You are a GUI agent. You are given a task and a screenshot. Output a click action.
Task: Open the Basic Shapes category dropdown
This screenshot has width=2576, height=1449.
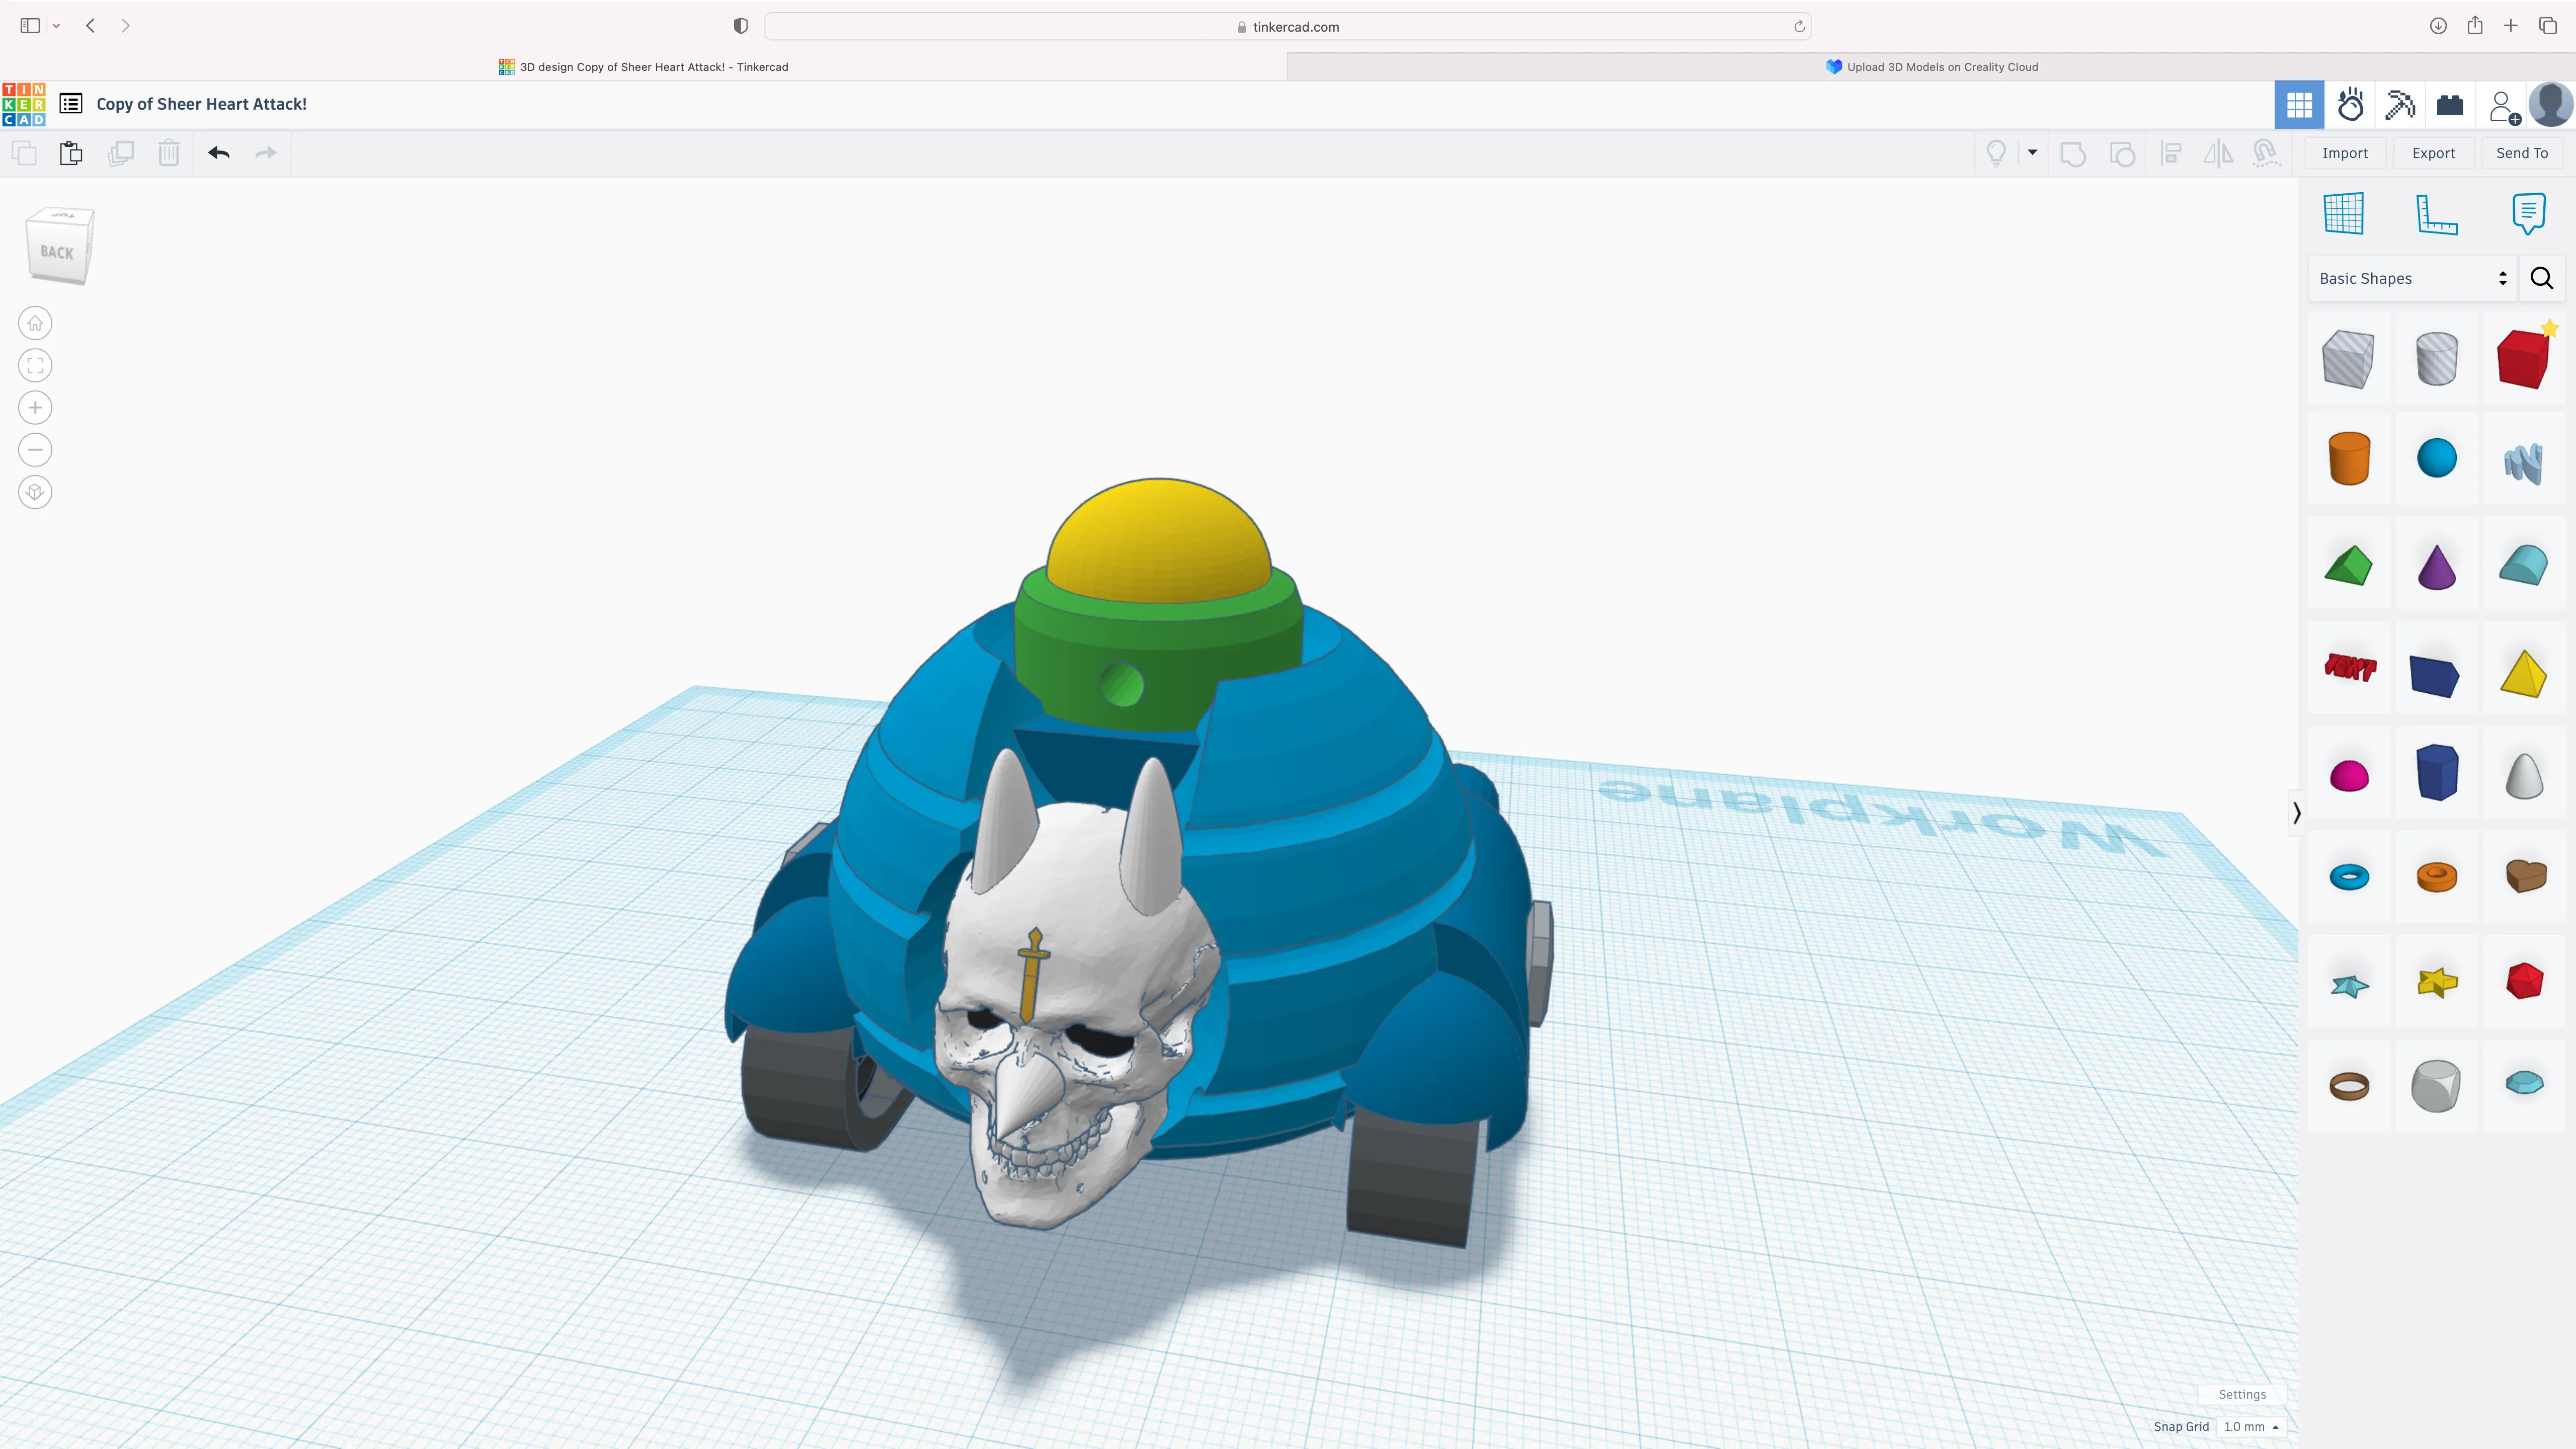2412,278
